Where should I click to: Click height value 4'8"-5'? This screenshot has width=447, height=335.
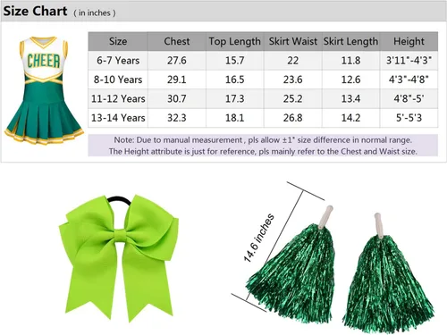[409, 98]
